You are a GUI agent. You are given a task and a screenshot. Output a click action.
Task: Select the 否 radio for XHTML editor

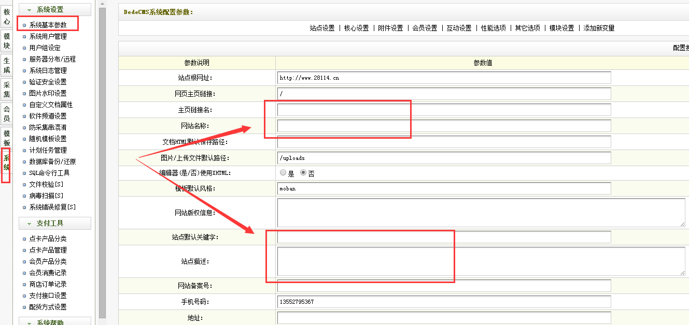click(x=303, y=173)
